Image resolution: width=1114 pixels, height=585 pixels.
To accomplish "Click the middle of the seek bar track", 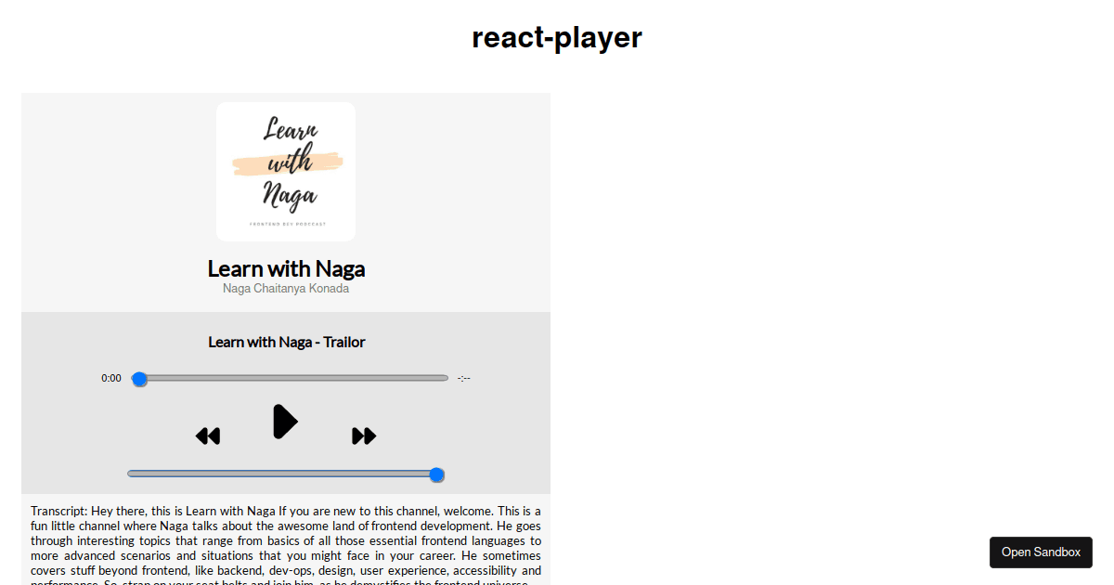I will point(292,378).
